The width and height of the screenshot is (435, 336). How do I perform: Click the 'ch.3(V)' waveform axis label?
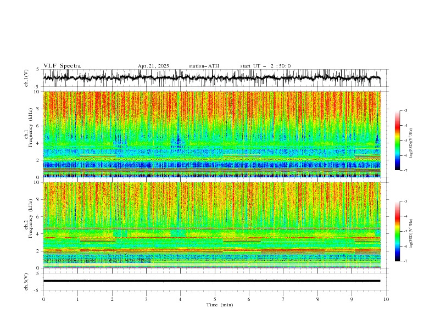26,282
